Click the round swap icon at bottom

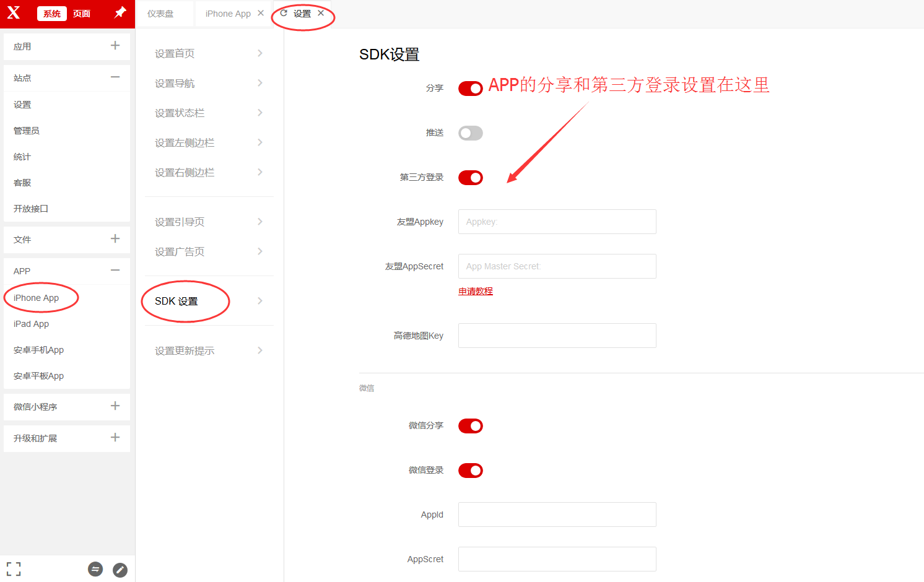(x=95, y=569)
